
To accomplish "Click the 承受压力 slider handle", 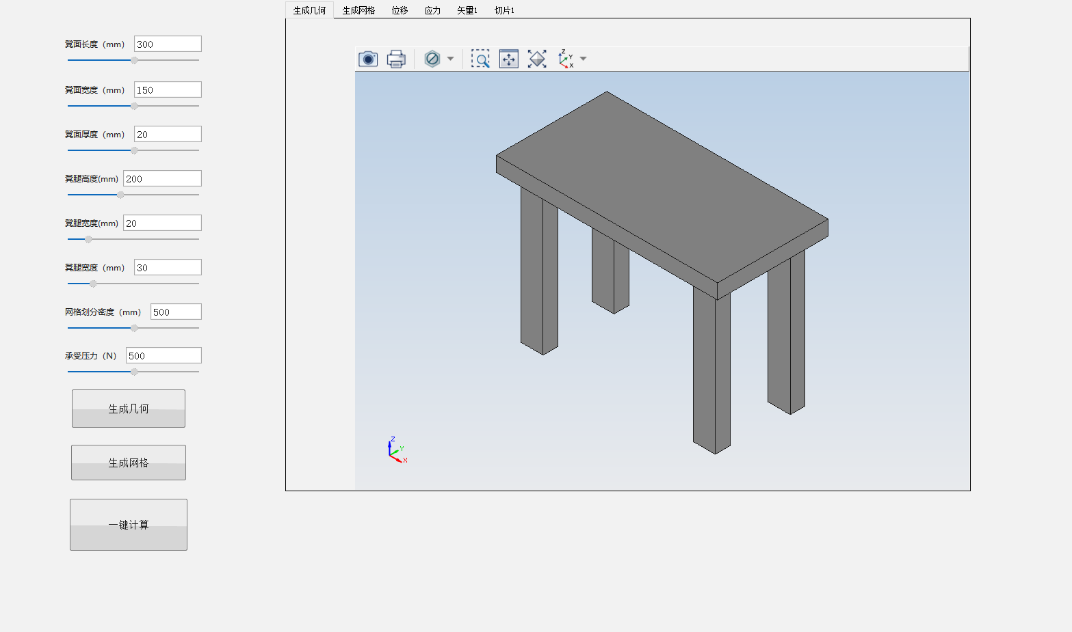I will tap(134, 372).
